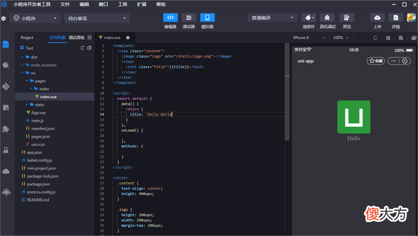418x236 pixels.
Task: Open the plugins puzzle sidebar icon
Action: [x=6, y=129]
